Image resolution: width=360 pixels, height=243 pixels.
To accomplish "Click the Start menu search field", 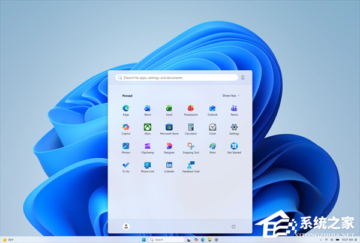I will (176, 77).
